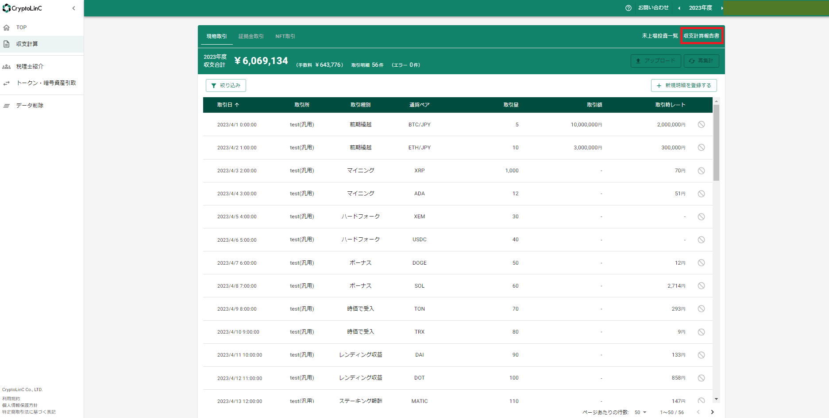829x418 pixels.
Task: Click the アップロード button
Action: tap(655, 61)
